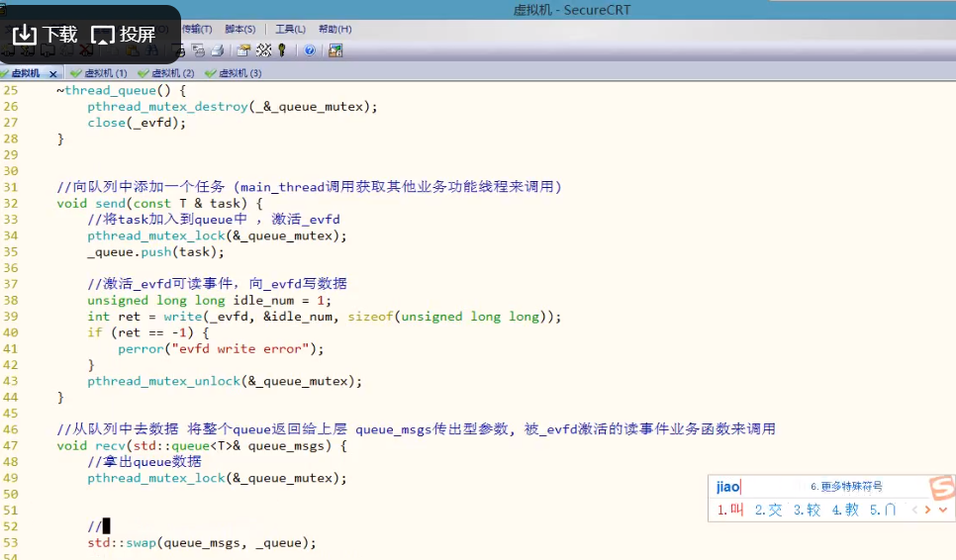
Task: Open the crossed-tools Global Options toolbar icon
Action: (x=264, y=50)
